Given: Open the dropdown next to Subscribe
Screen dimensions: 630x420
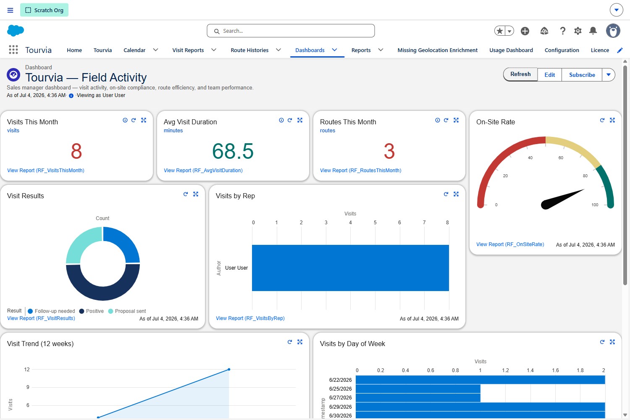Looking at the screenshot, I should click(x=609, y=75).
